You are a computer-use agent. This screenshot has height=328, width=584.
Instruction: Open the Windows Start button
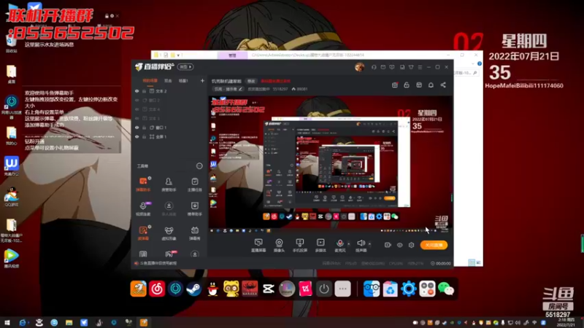pos(7,322)
